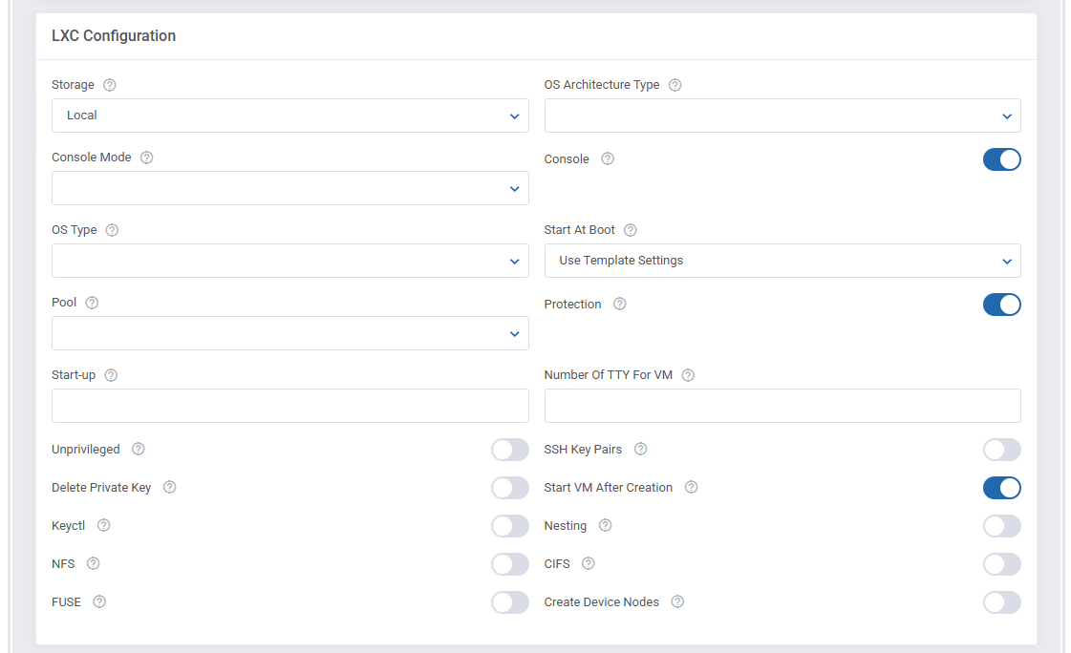Show help for Start At Boot
Viewport: 1071px width, 653px height.
tap(631, 230)
